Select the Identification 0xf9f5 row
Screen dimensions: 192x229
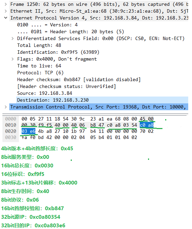102,52
